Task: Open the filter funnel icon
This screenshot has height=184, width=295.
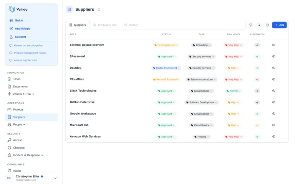Action: click(x=251, y=25)
